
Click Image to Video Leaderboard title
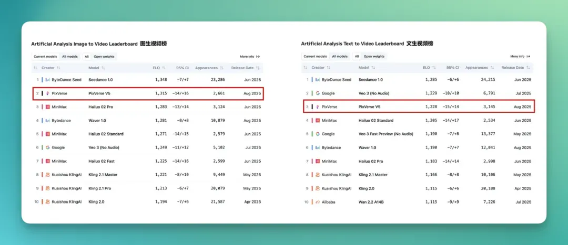(x=99, y=44)
